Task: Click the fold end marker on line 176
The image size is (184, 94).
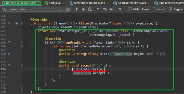Action: (22, 77)
